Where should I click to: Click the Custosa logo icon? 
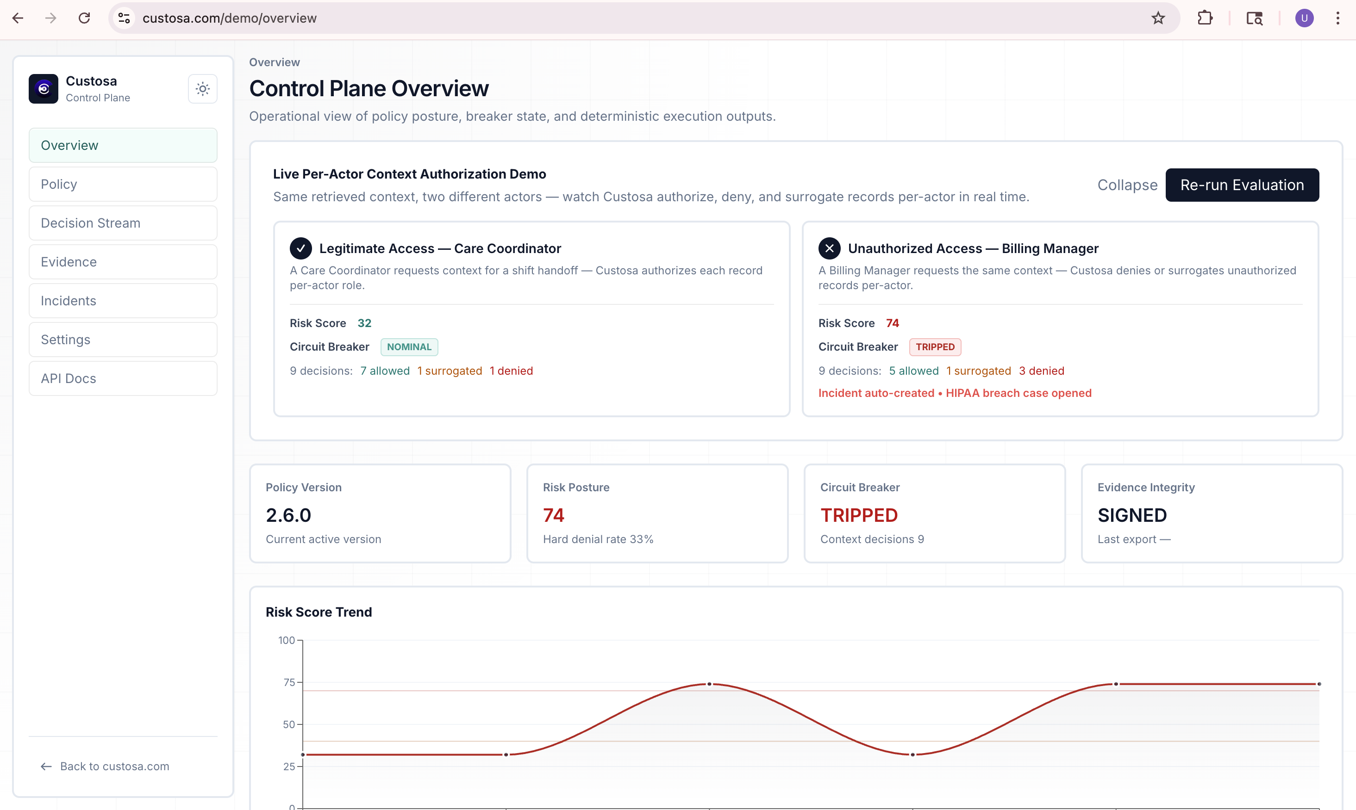(44, 89)
